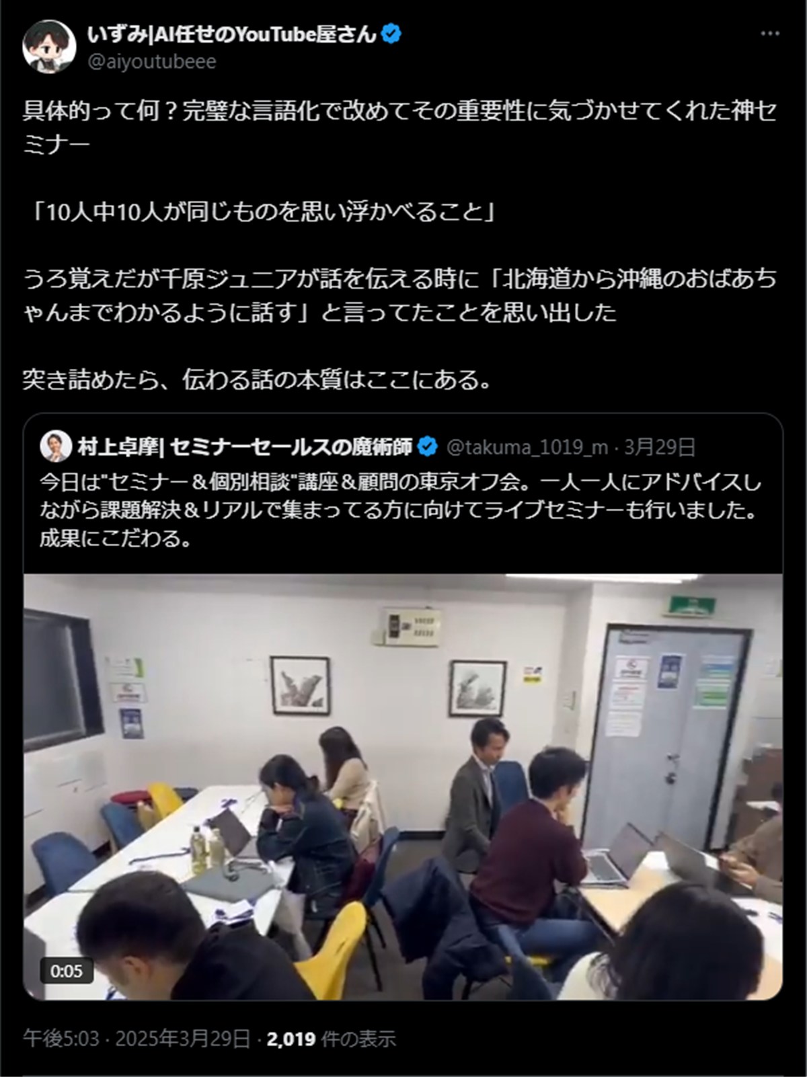Play the embedded seminar video
807x1077 pixels.
[403, 787]
